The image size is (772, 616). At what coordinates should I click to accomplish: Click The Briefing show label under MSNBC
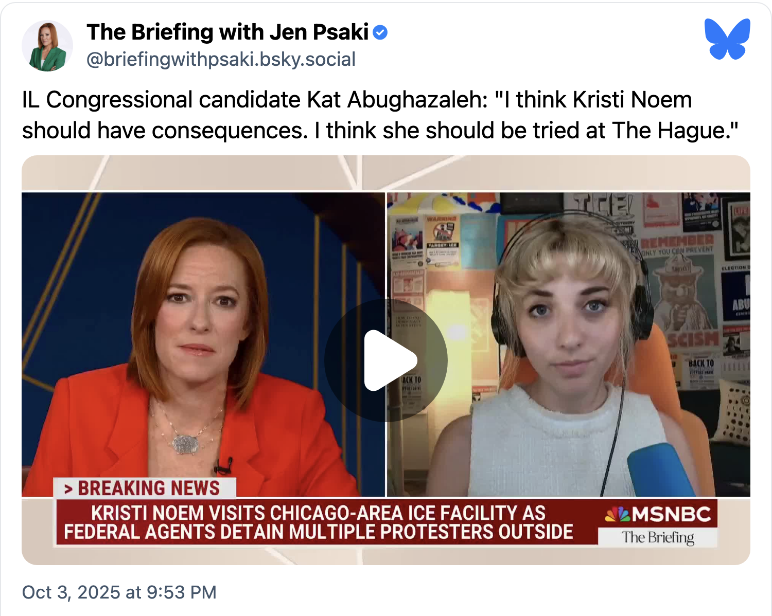point(658,537)
